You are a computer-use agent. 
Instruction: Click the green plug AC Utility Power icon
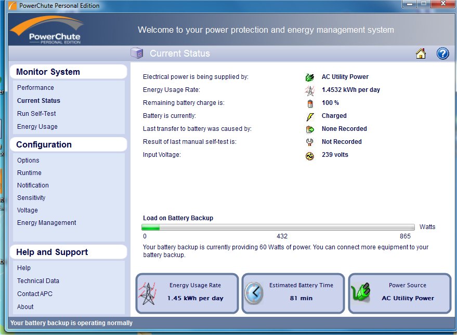[x=310, y=77]
